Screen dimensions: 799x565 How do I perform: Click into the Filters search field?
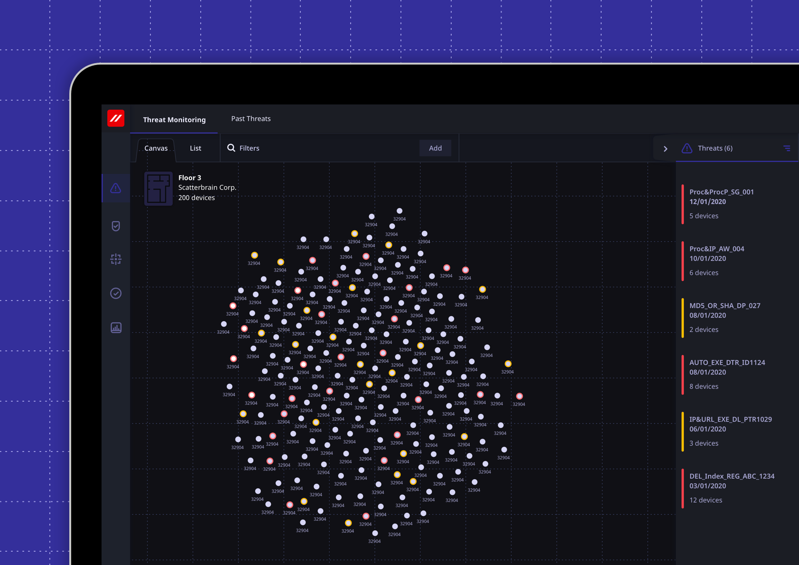click(x=320, y=148)
